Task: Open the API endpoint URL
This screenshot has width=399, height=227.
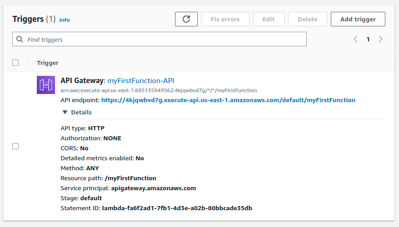Action: [228, 100]
